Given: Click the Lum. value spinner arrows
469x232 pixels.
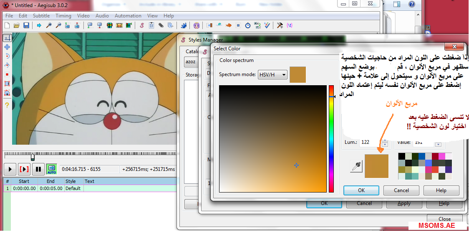Looking at the screenshot, I should pyautogui.click(x=385, y=143).
